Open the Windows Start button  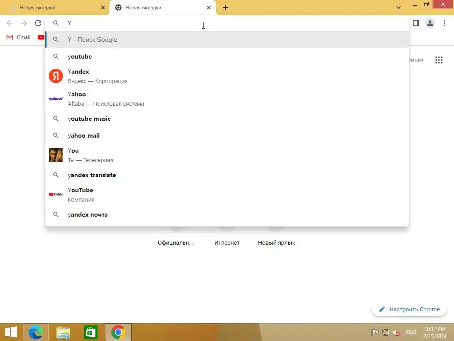[x=11, y=332]
